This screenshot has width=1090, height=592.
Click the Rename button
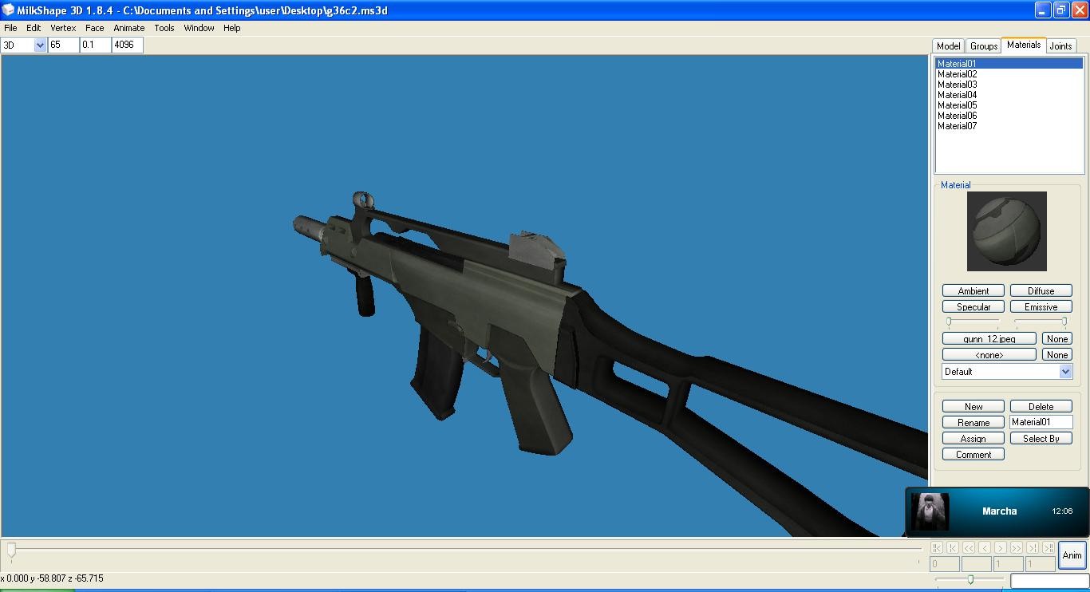pyautogui.click(x=973, y=423)
